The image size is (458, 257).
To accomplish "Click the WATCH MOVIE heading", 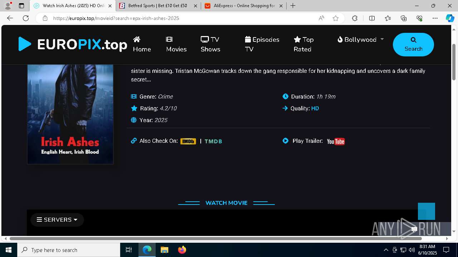I will click(226, 203).
